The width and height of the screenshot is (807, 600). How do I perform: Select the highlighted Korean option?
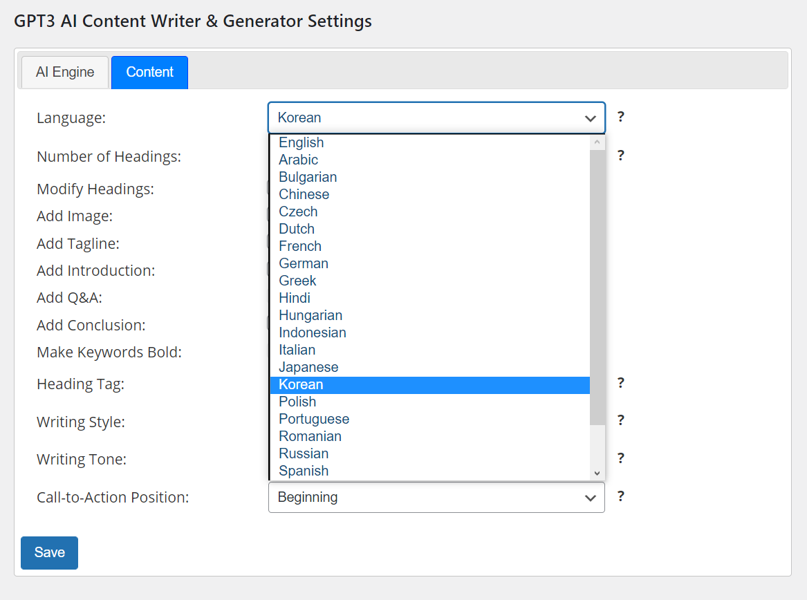(429, 384)
